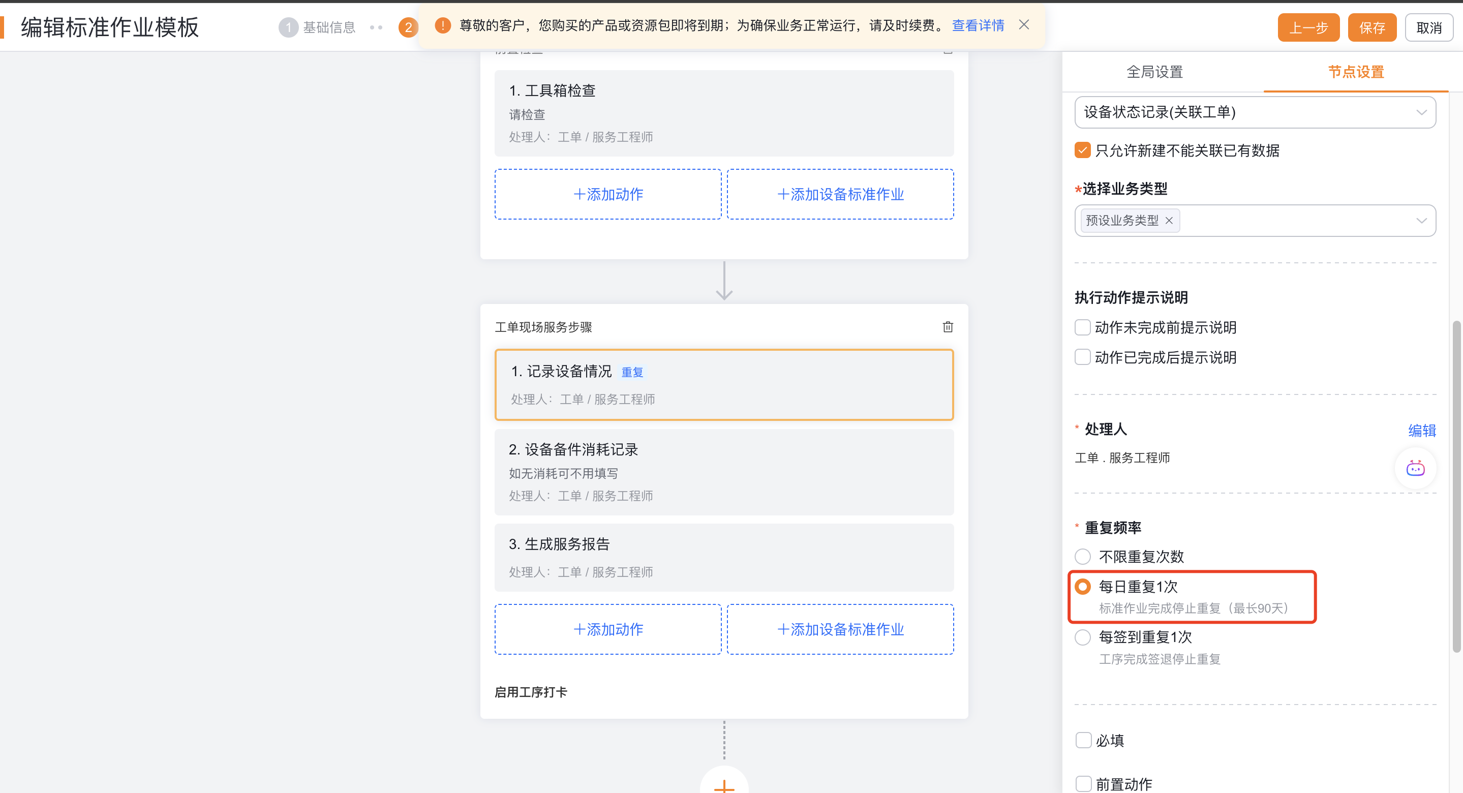Image resolution: width=1463 pixels, height=793 pixels.
Task: Click the warning exclamation icon in banner
Action: pyautogui.click(x=442, y=25)
